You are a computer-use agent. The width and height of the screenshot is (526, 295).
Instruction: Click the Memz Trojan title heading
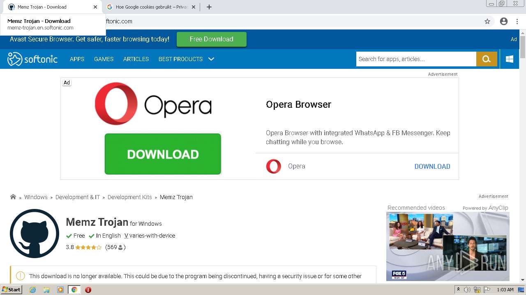click(x=97, y=222)
